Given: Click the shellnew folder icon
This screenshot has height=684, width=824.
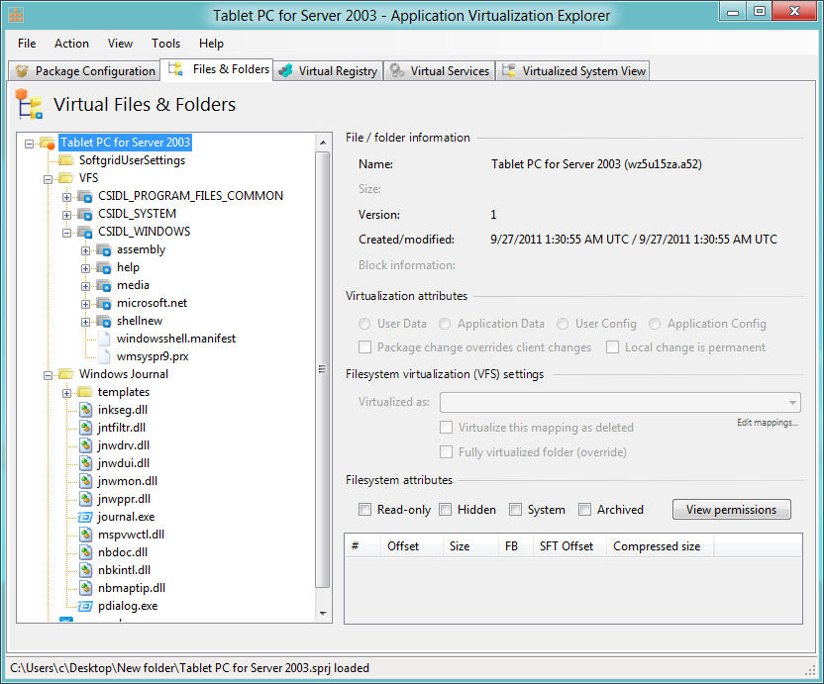Looking at the screenshot, I should pyautogui.click(x=104, y=321).
